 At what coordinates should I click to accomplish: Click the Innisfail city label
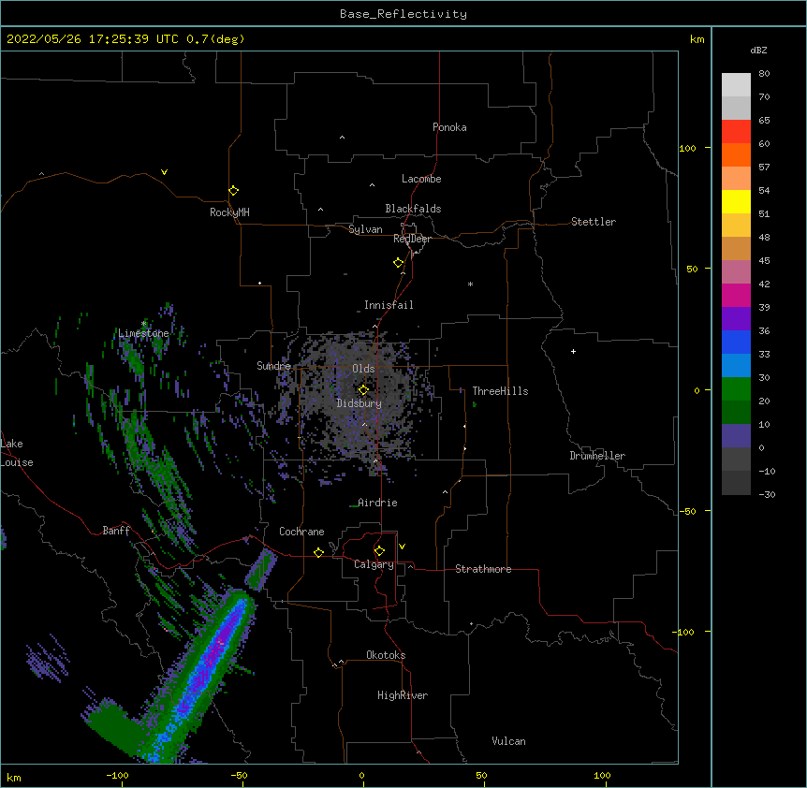(389, 305)
